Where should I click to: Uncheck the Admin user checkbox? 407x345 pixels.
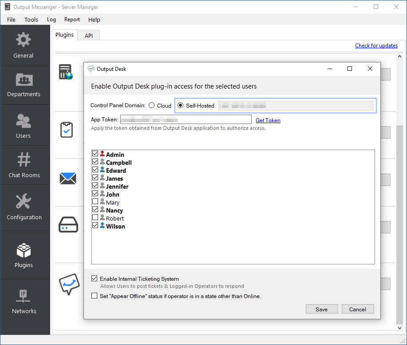(95, 154)
